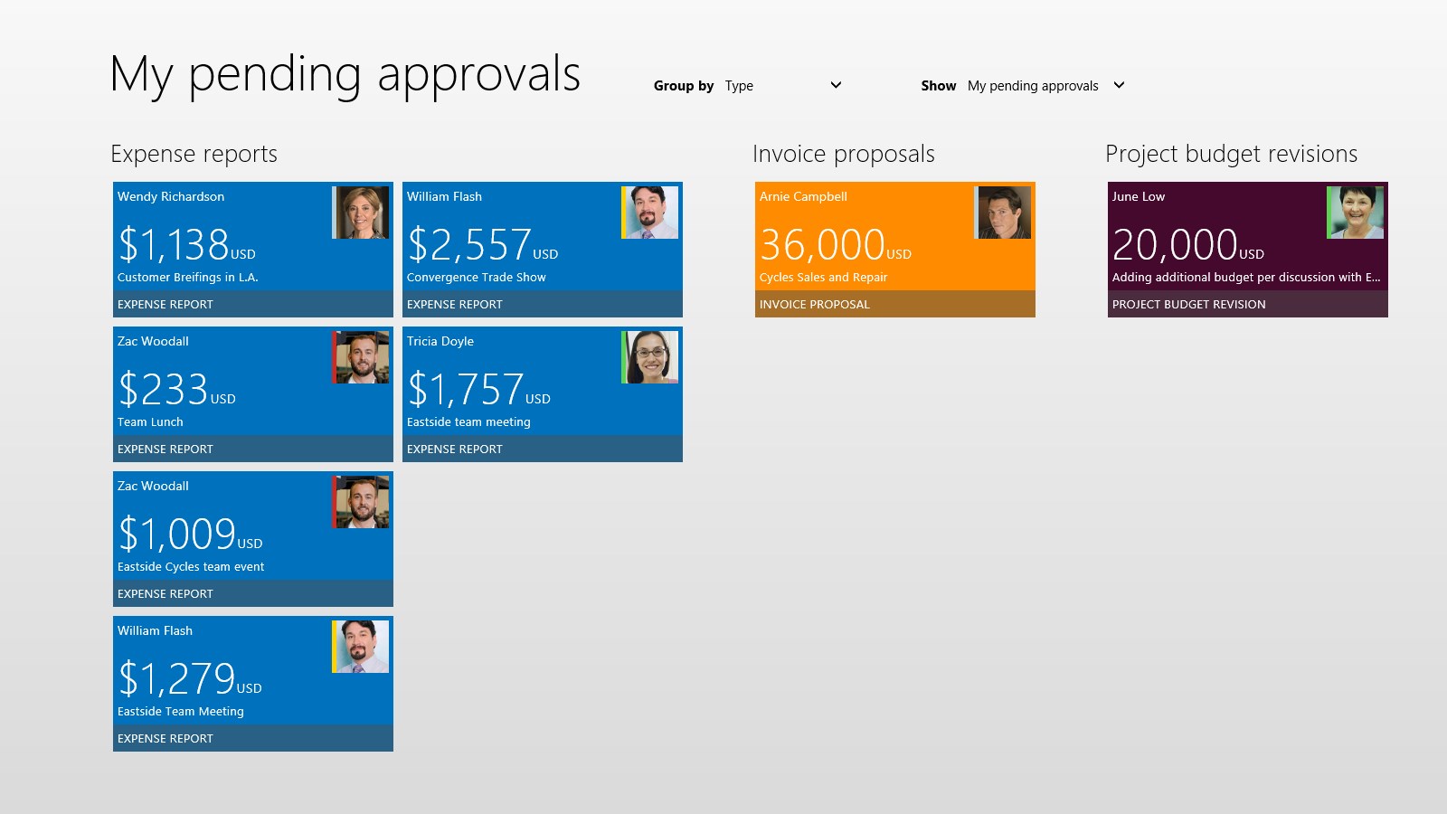Click June Low's profile photo
The height and width of the screenshot is (814, 1447).
[1356, 213]
